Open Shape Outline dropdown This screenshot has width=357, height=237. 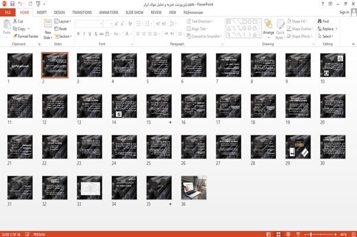coord(300,29)
